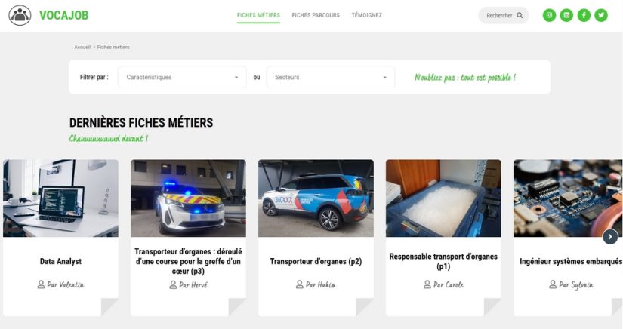Viewport: 623px width, 329px height.
Task: Open the circuit board thumbnail image
Action: click(568, 198)
